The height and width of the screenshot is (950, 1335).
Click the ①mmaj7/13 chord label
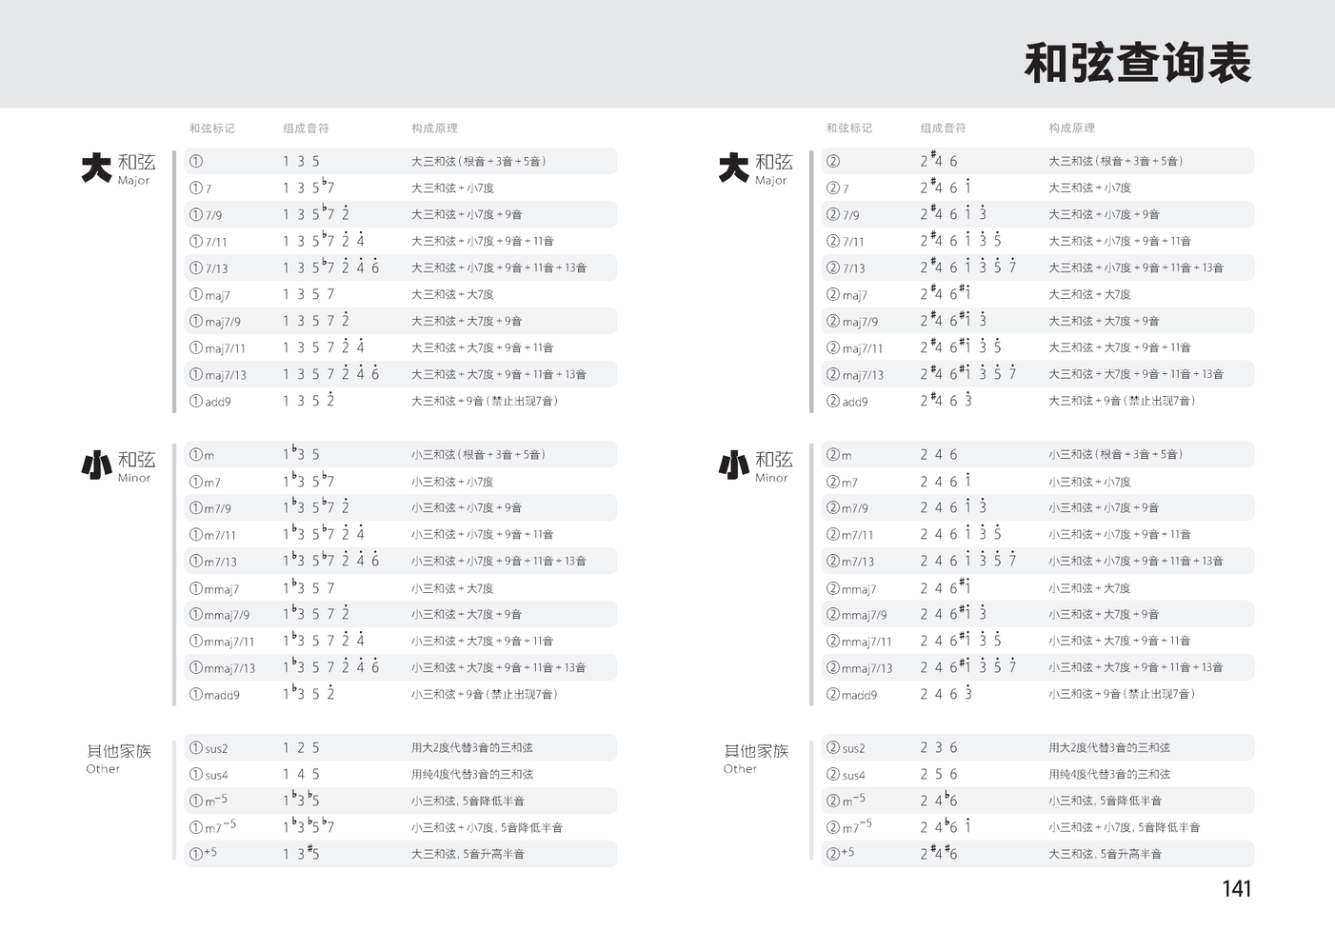point(222,668)
